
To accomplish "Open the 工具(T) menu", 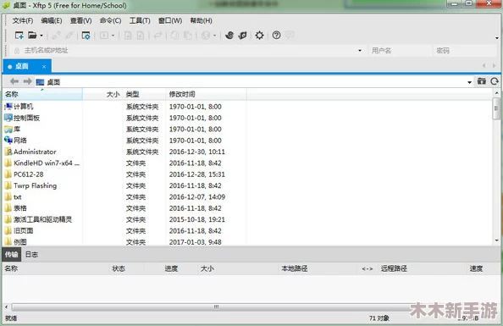I will tap(140, 20).
